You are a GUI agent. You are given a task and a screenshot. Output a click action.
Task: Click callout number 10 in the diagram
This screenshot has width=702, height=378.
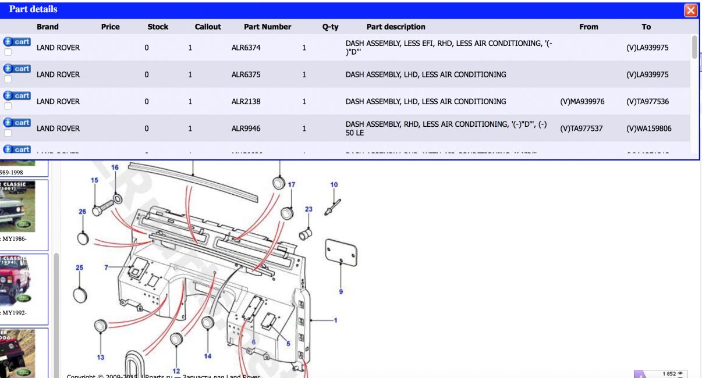pyautogui.click(x=334, y=185)
